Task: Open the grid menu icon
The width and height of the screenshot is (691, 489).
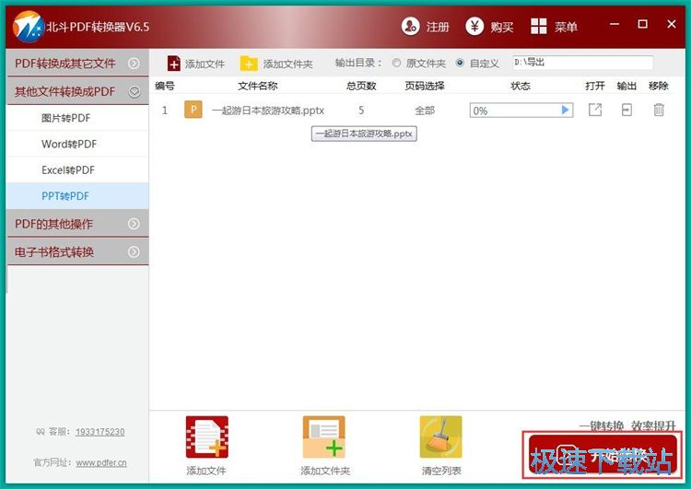Action: [539, 27]
